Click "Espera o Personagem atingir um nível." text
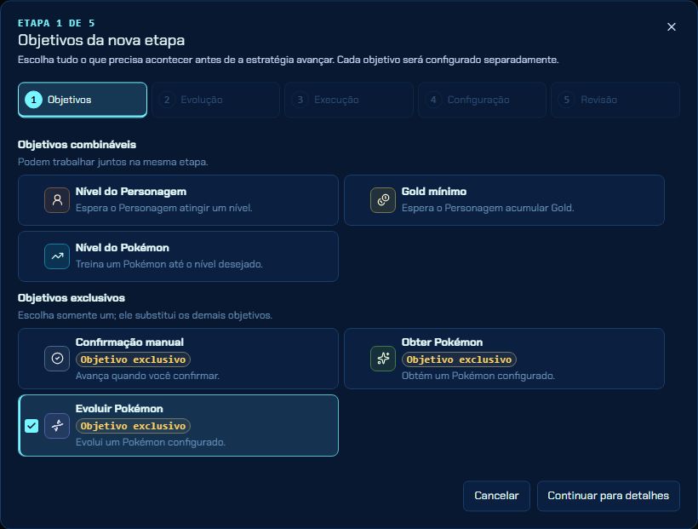 coord(163,208)
